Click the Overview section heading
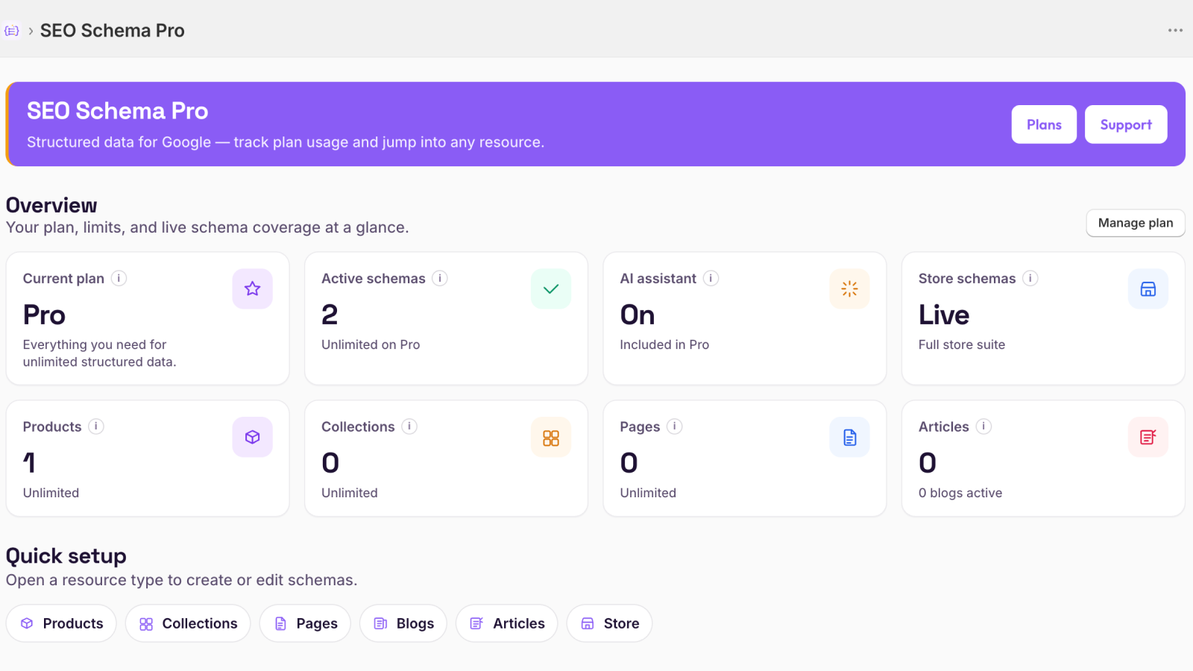Image resolution: width=1193 pixels, height=671 pixels. coord(51,205)
